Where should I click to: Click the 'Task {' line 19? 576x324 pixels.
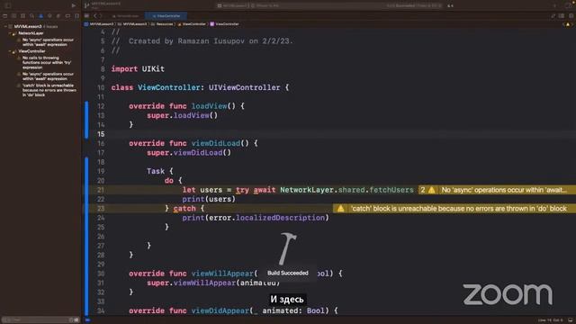coord(159,171)
